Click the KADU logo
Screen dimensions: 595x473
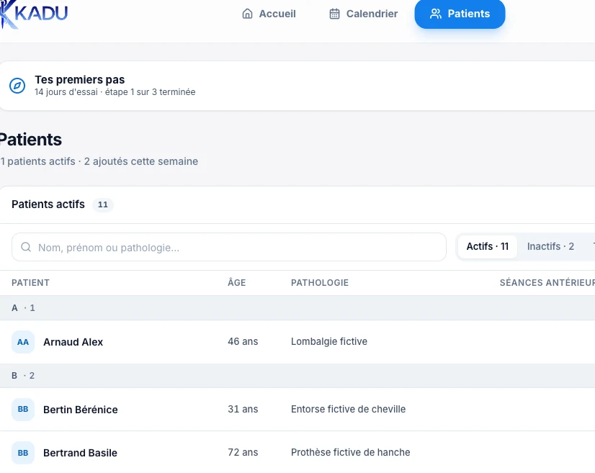coord(34,14)
